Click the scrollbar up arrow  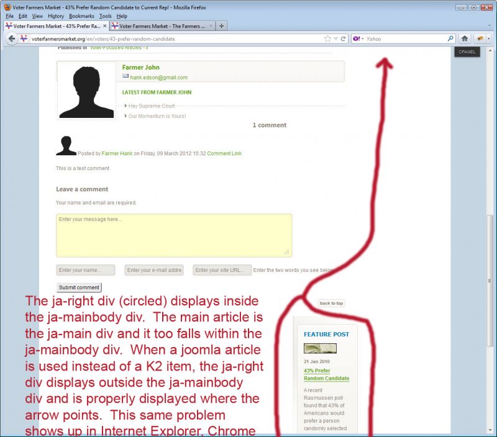tap(490, 50)
